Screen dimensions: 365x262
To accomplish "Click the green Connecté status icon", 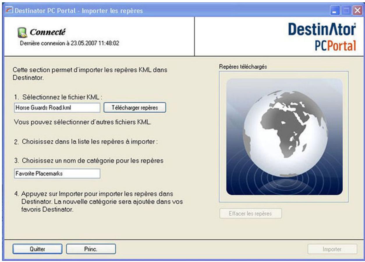I will 22,32.
